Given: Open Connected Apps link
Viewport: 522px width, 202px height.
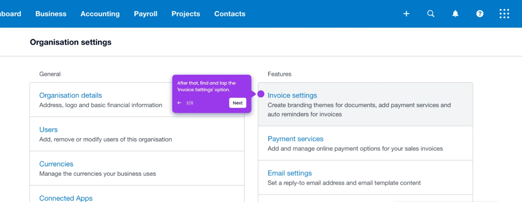Looking at the screenshot, I should coord(66,198).
